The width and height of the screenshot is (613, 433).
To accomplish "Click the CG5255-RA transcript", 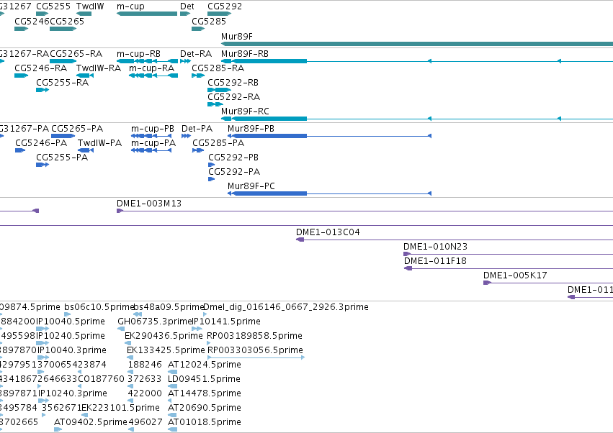I will pyautogui.click(x=42, y=90).
